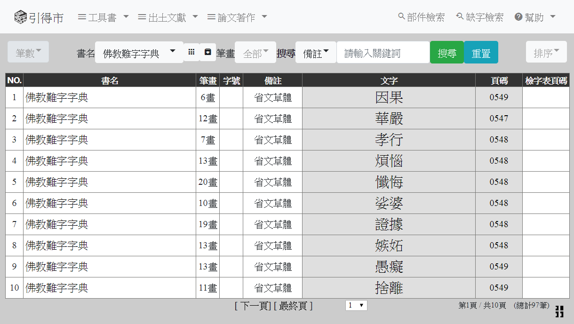Jump to last page via 最終頁 link
The height and width of the screenshot is (324, 574).
click(x=293, y=306)
